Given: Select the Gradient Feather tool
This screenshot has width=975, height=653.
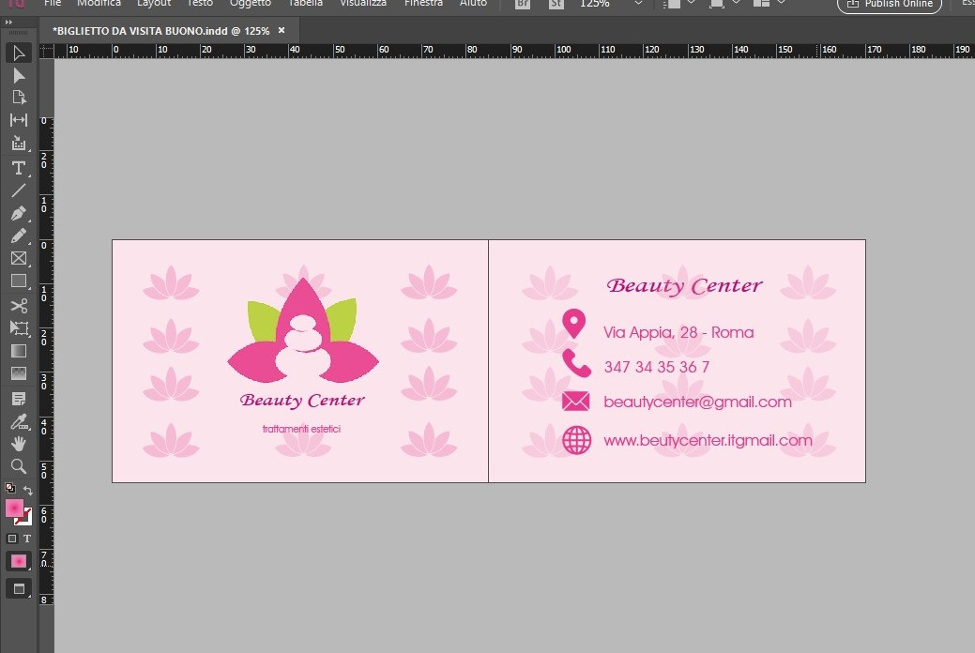Looking at the screenshot, I should [x=19, y=373].
